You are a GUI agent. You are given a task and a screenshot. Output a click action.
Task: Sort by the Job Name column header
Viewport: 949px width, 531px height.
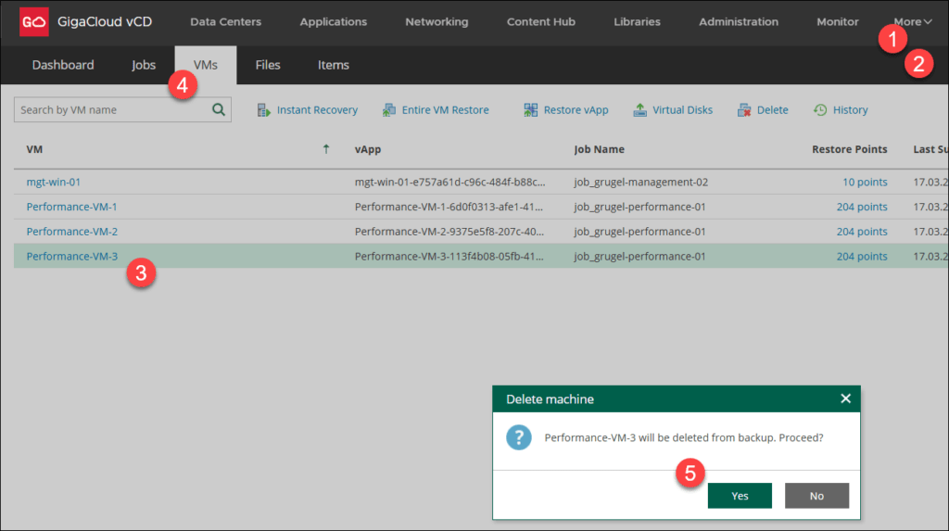(599, 149)
